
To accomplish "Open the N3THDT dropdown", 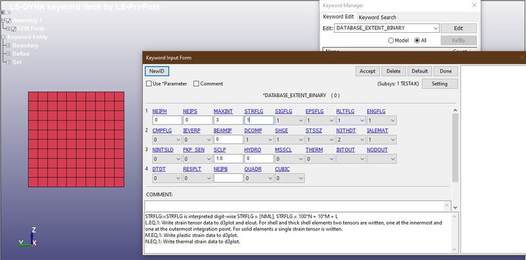I will [350, 139].
